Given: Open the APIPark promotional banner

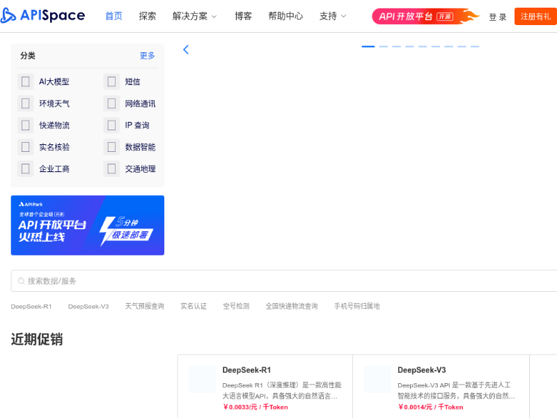Looking at the screenshot, I should pyautogui.click(x=88, y=225).
